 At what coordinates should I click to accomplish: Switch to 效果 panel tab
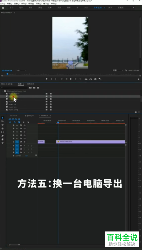[x=20, y=84]
